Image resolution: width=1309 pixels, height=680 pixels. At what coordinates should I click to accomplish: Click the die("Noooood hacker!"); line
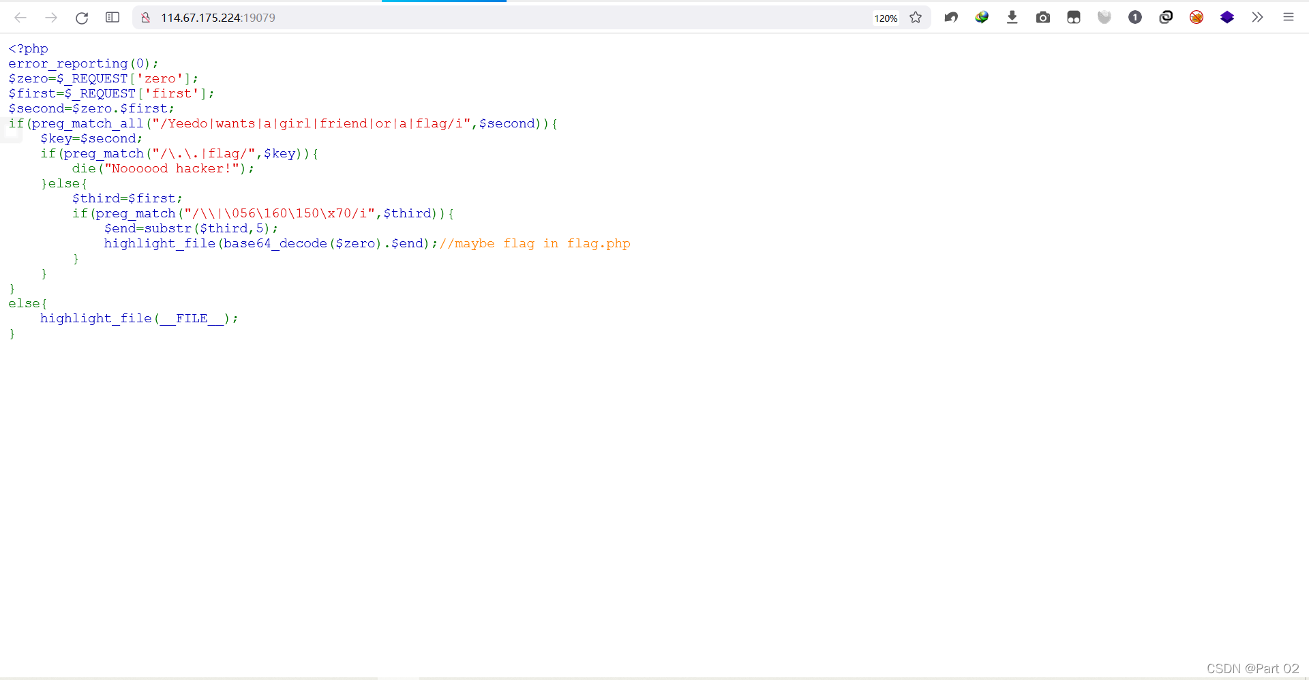click(163, 168)
